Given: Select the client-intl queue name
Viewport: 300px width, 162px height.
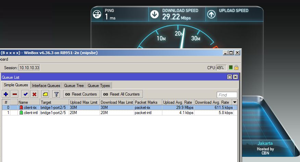Looking at the screenshot, I should tap(31, 113).
